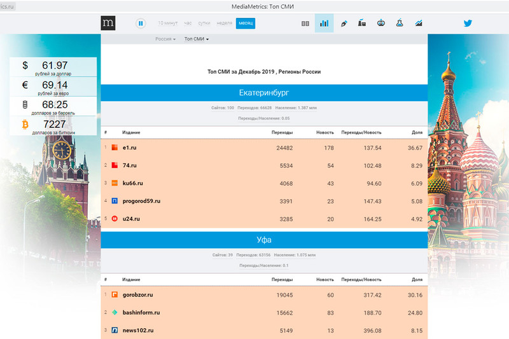509x339 pixels.
Task: Click the pen icon in the toolbar
Action: pos(344,24)
